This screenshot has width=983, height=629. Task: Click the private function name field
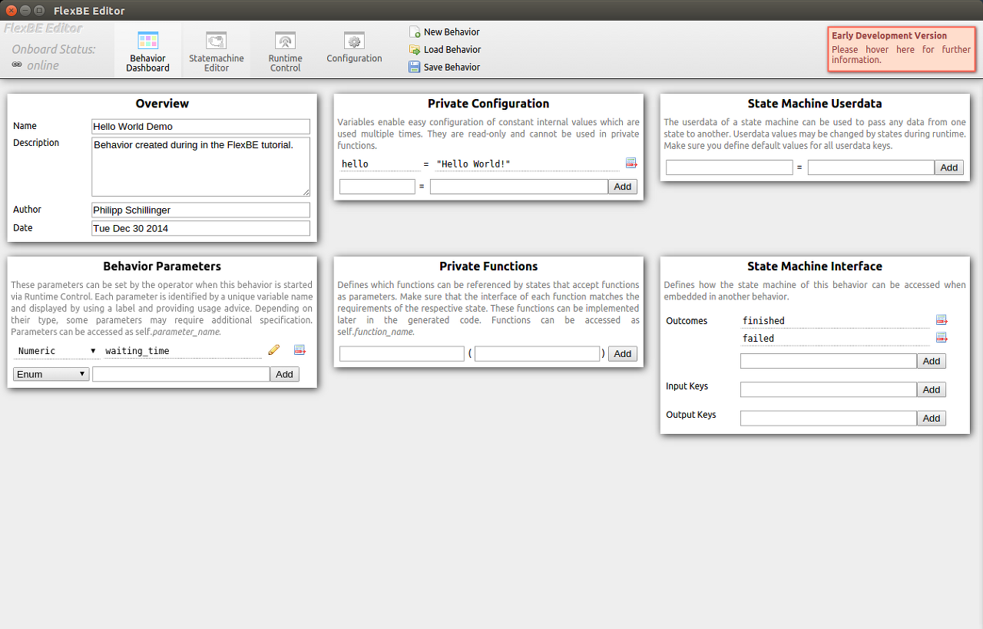point(402,354)
